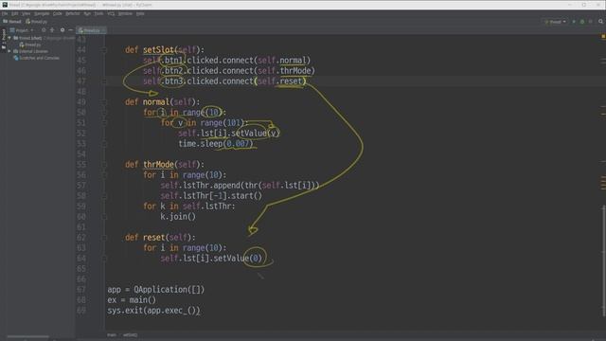
Task: Place cursor on self.lstThr[-1].start() line
Action: (x=211, y=196)
